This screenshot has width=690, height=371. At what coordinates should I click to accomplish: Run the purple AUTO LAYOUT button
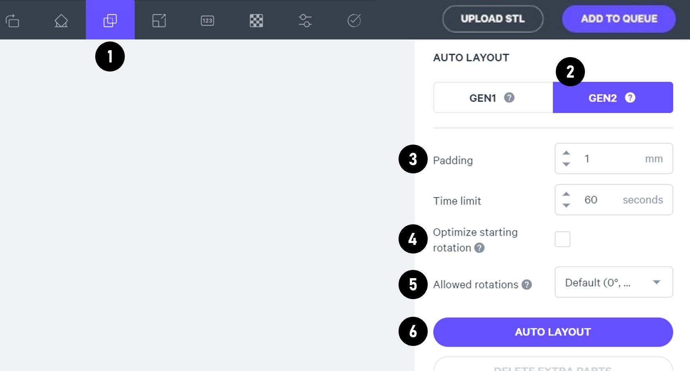(553, 332)
